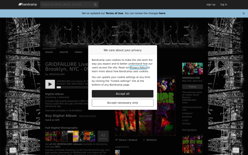Click the Bandcamp logo

click(28, 5)
